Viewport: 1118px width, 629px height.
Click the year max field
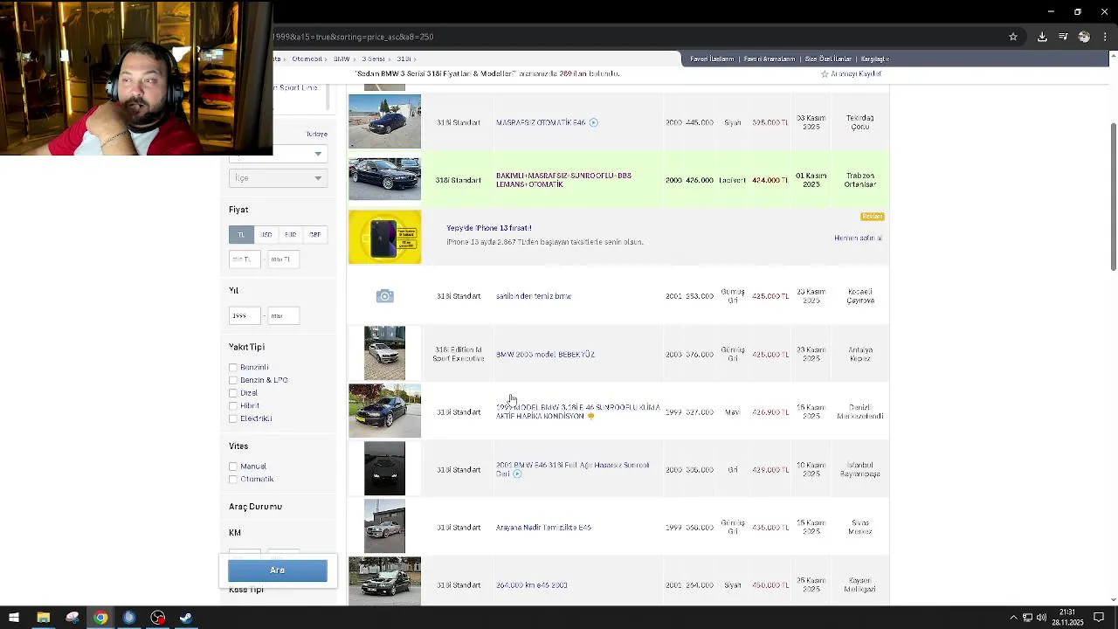point(283,315)
